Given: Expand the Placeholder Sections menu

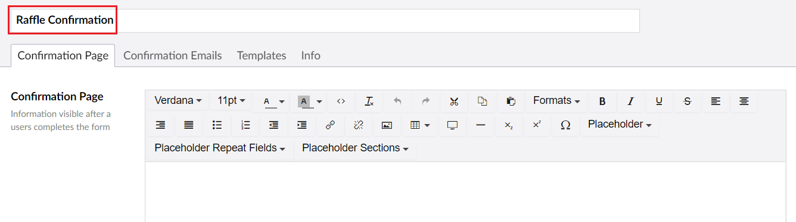Looking at the screenshot, I should pos(355,148).
